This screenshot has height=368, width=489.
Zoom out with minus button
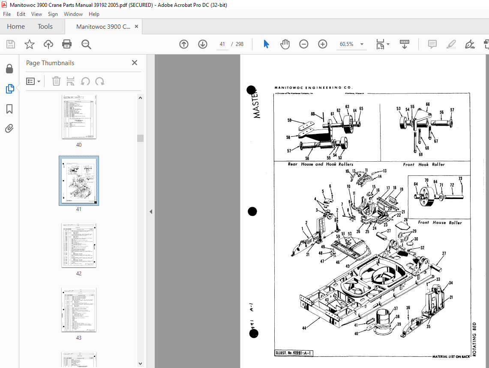pos(303,44)
